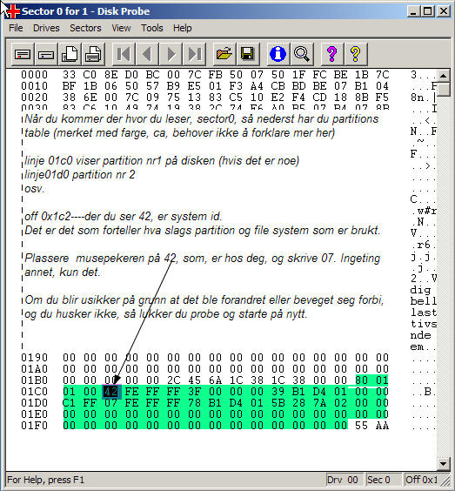
Task: Click the yellow question mark help icon
Action: point(355,54)
